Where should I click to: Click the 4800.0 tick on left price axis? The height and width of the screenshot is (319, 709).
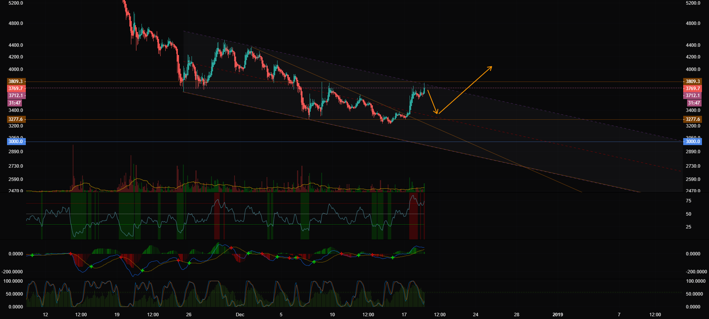coord(16,23)
